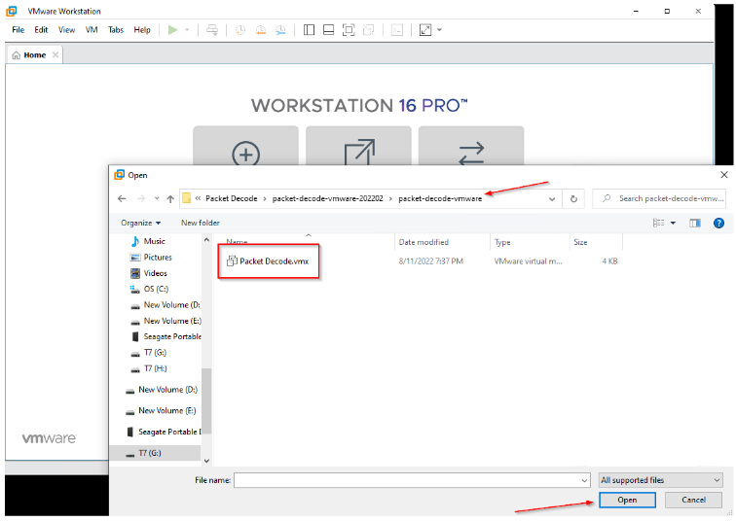
Task: Click the blue help question icon
Action: pos(718,223)
